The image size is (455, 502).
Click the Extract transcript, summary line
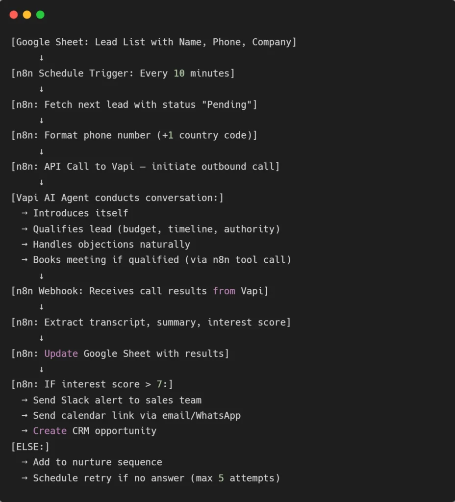coord(151,322)
